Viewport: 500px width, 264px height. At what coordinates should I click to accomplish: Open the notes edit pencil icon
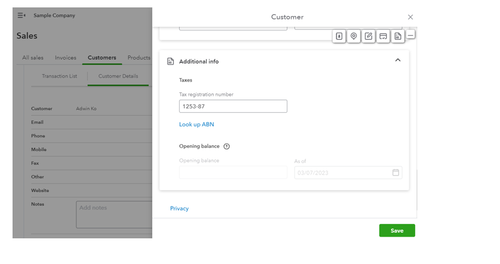click(369, 36)
